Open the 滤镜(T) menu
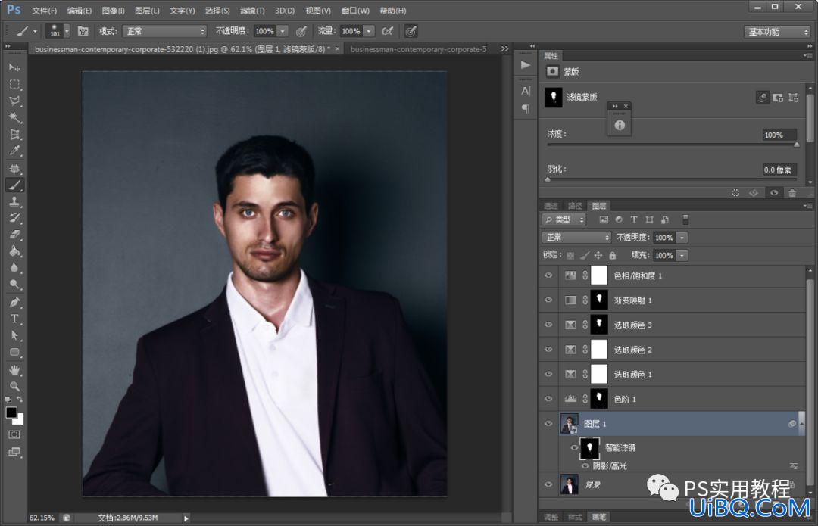The image size is (818, 526). point(252,11)
